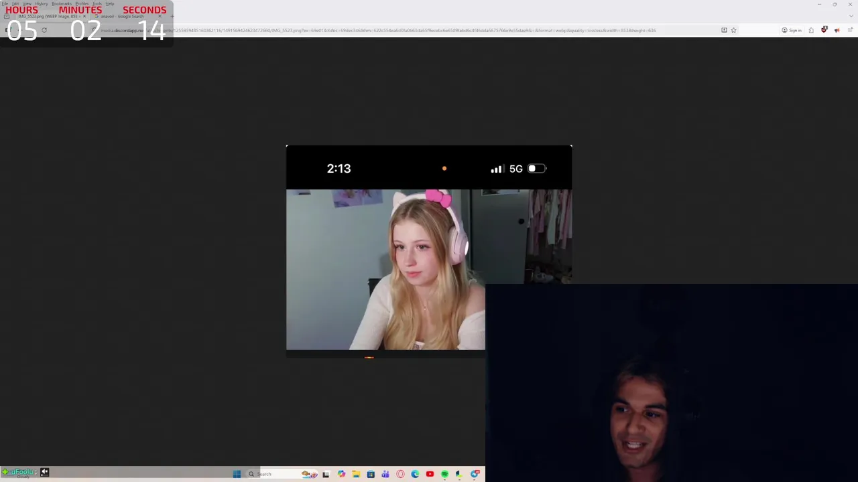This screenshot has height=482, width=858.
Task: Open the Tools menu
Action: pyautogui.click(x=97, y=3)
